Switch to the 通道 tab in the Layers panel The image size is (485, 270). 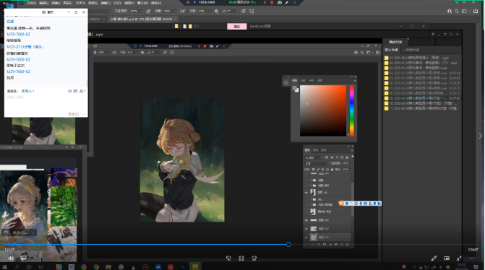coord(315,150)
